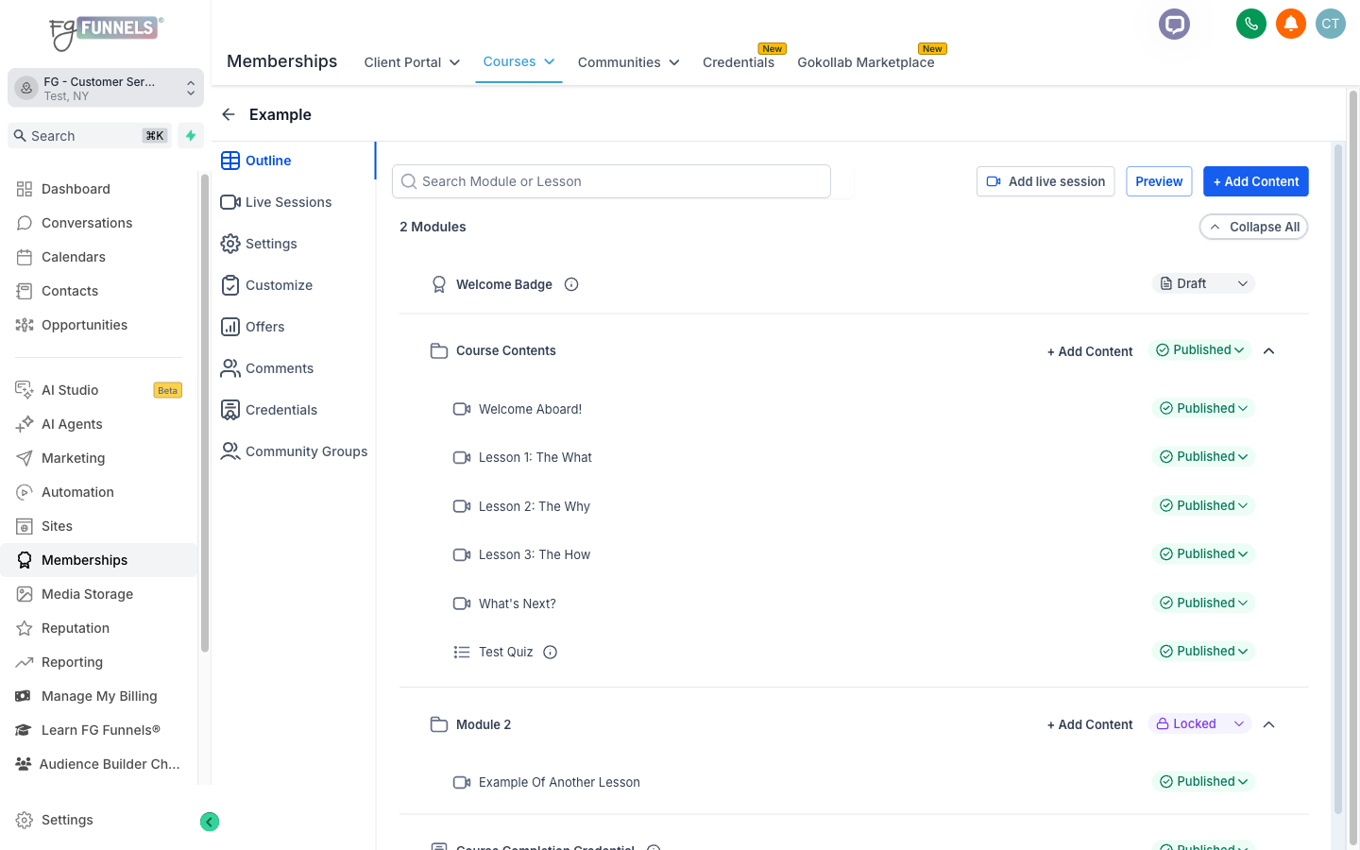Change Module 2 Locked status dropdown

pos(1200,723)
